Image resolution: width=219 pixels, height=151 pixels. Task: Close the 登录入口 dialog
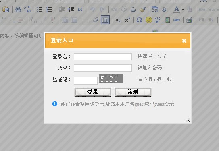[184, 41]
